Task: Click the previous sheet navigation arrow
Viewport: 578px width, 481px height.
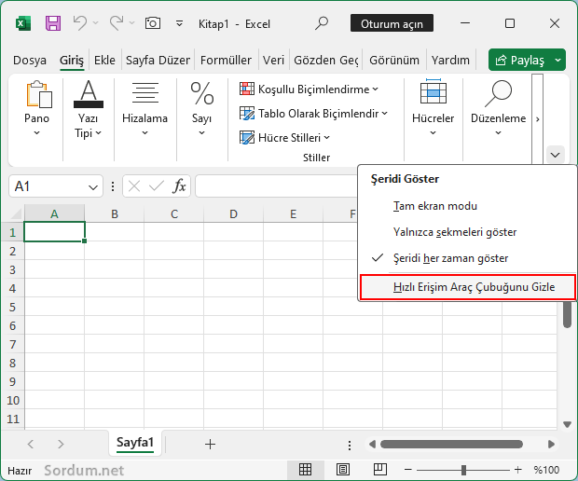Action: (x=31, y=444)
